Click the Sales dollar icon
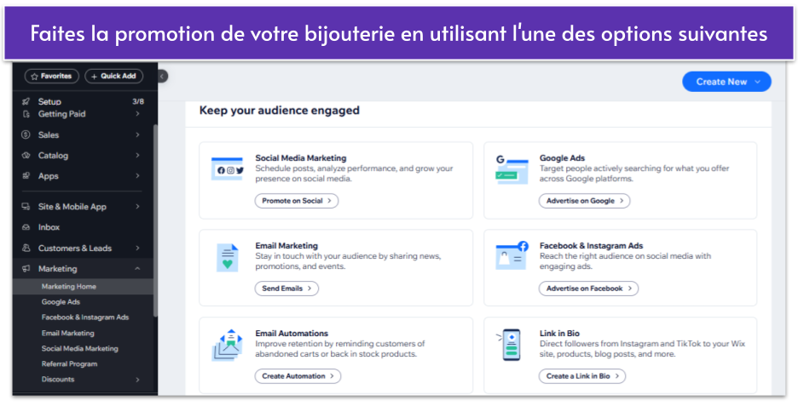798x406 pixels. click(x=26, y=134)
